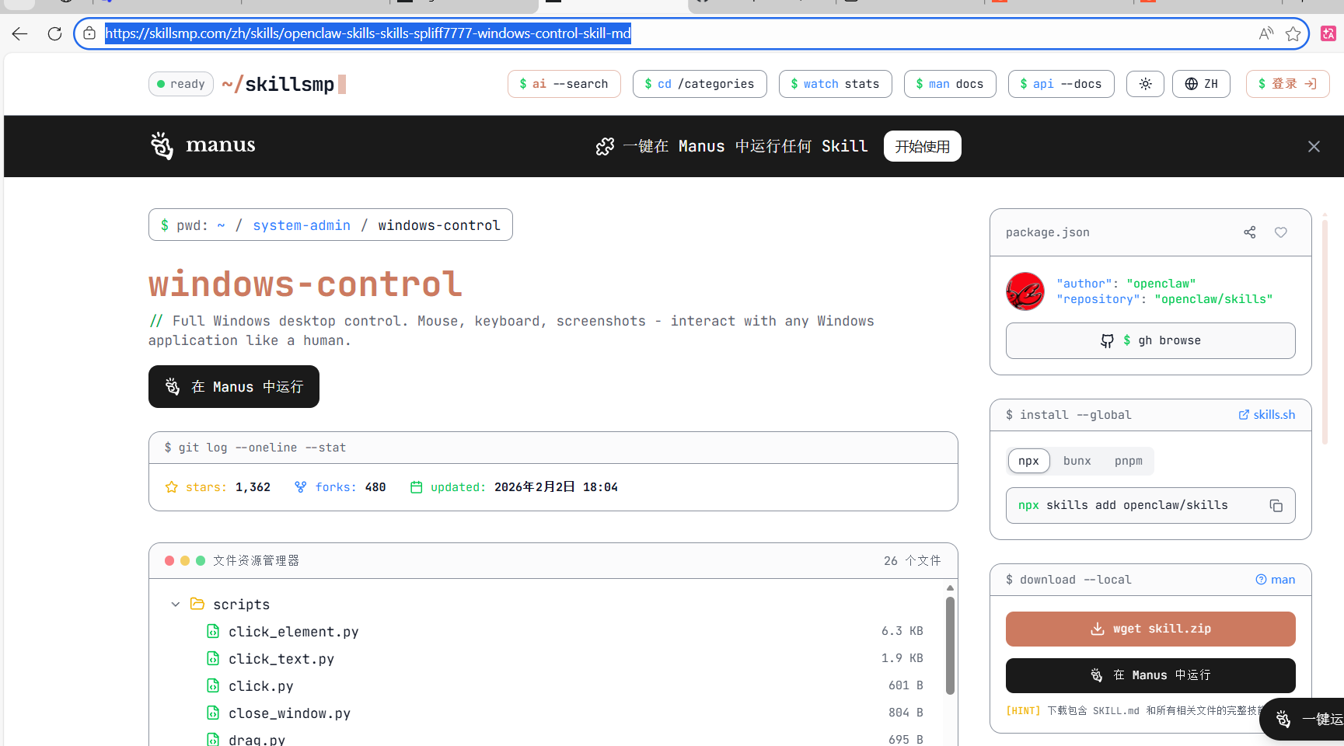This screenshot has width=1344, height=746.
Task: Click the green window dot in file explorer
Action: pos(201,560)
